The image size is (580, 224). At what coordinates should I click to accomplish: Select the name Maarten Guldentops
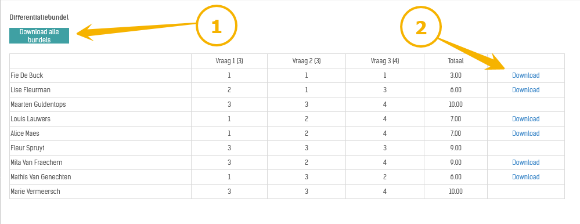(x=38, y=104)
